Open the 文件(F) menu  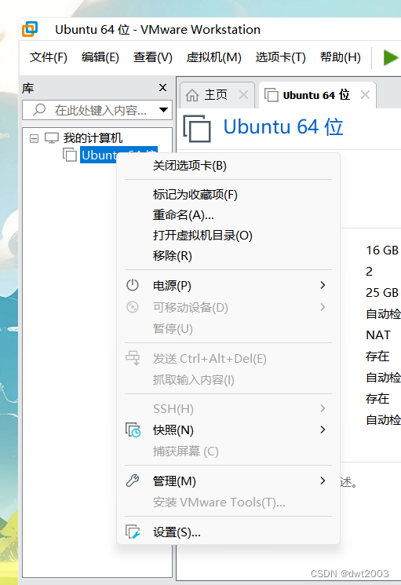pyautogui.click(x=49, y=57)
